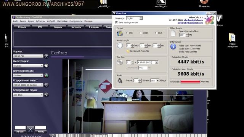Click the play button below the preview
244x137 pixels.
pos(53,136)
